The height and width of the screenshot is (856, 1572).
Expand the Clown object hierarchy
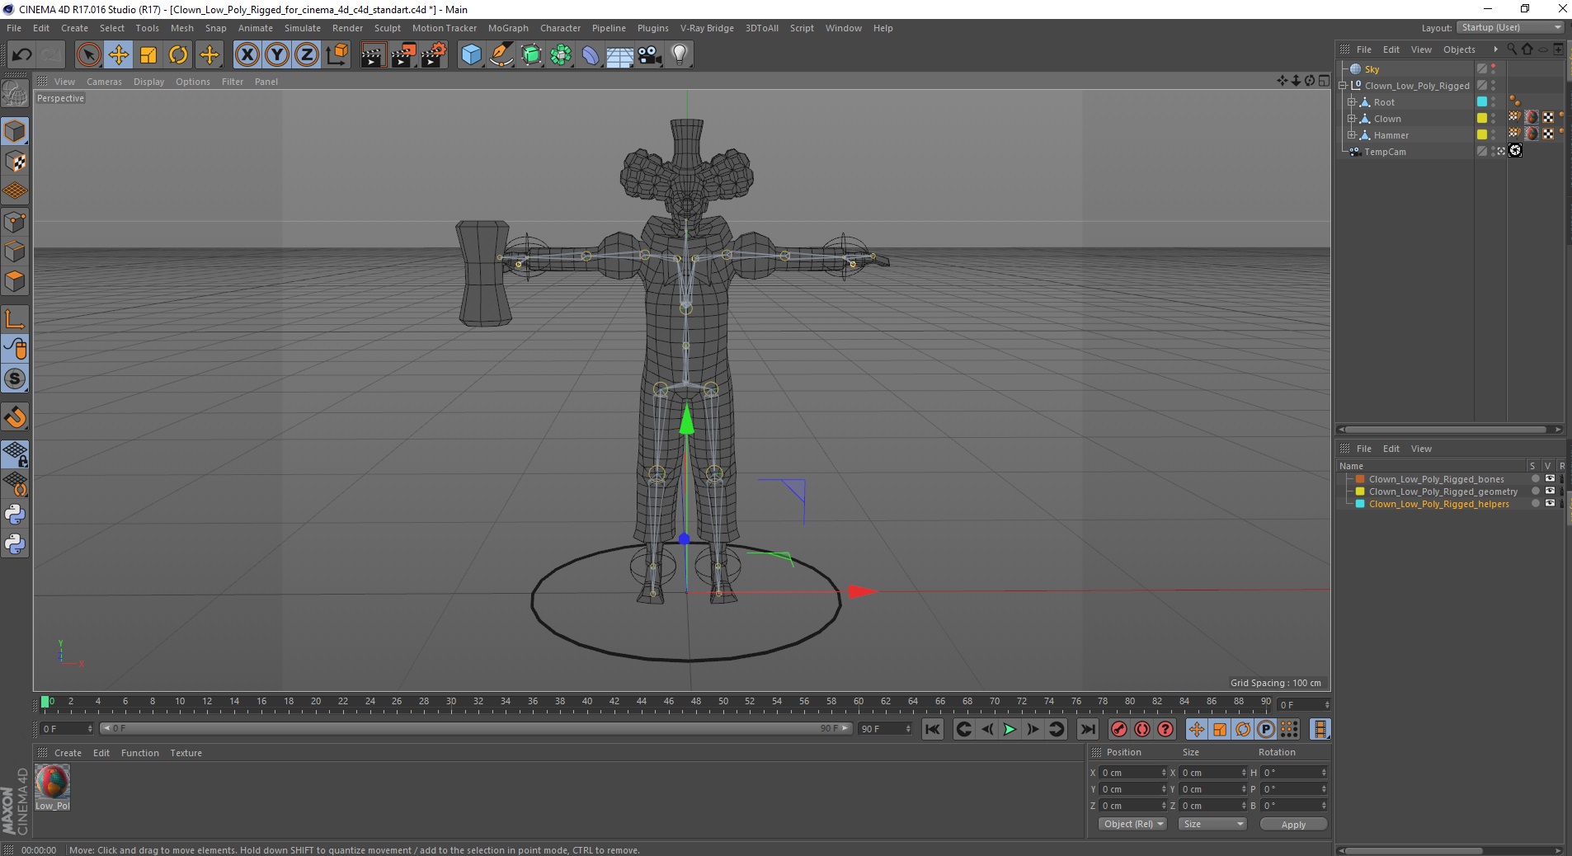point(1352,119)
